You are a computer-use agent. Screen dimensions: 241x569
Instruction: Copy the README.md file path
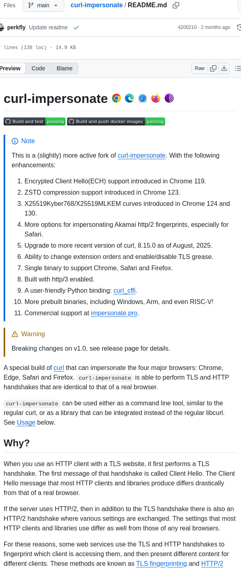[175, 5]
